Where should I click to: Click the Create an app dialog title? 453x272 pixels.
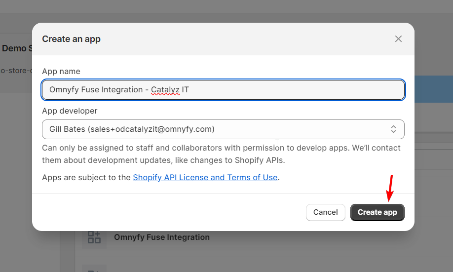click(72, 39)
